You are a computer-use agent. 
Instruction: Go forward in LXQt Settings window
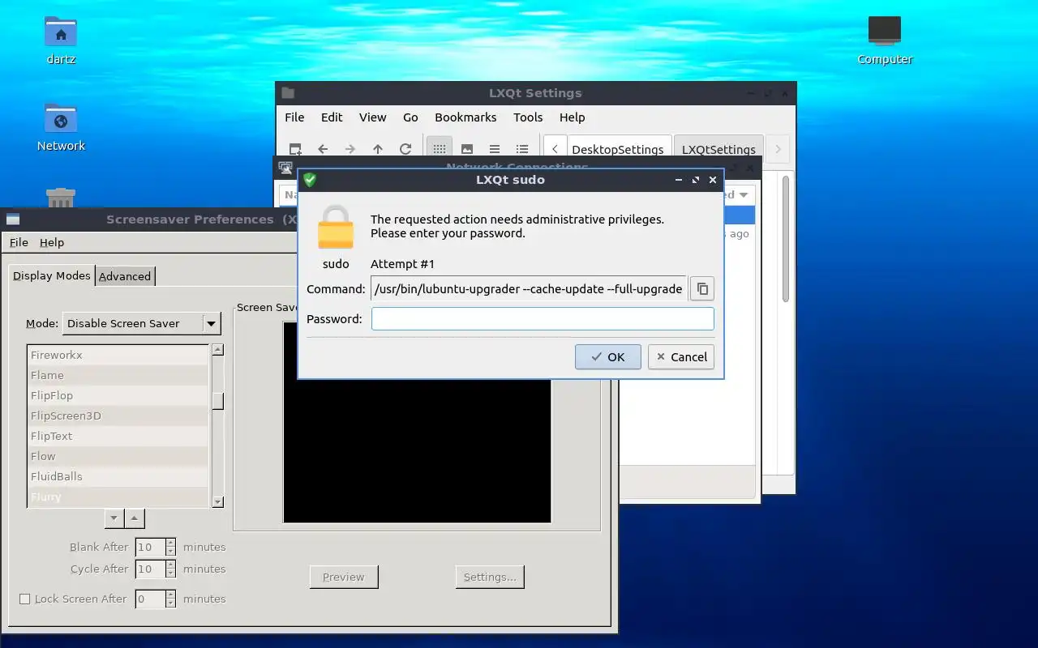[x=350, y=149]
